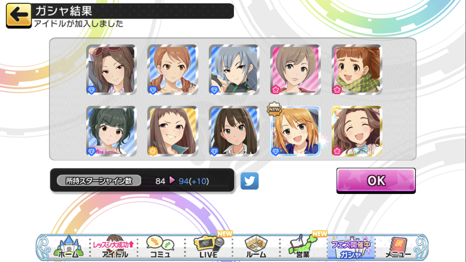Image resolution: width=466 pixels, height=262 pixels.
Task: View the grinning idol on yellow background
Action: [x=173, y=131]
